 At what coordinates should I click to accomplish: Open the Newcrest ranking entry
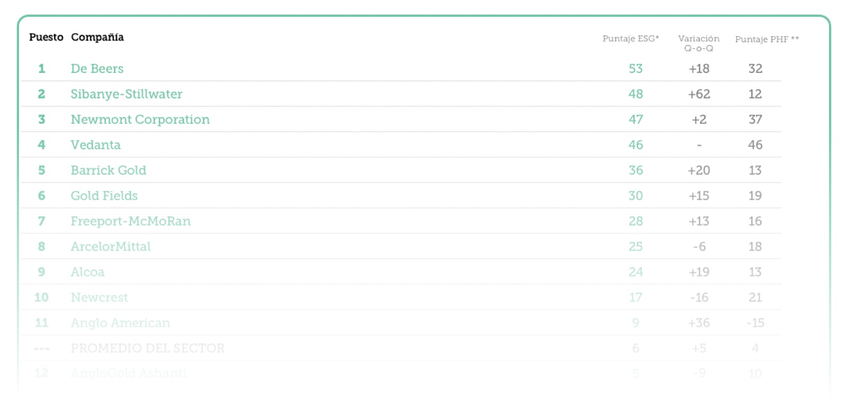100,297
